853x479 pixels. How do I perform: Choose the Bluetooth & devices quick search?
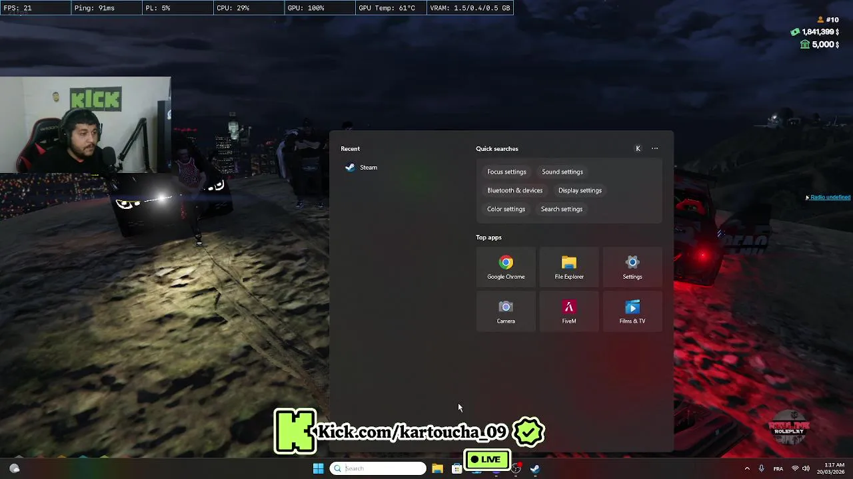pyautogui.click(x=514, y=190)
